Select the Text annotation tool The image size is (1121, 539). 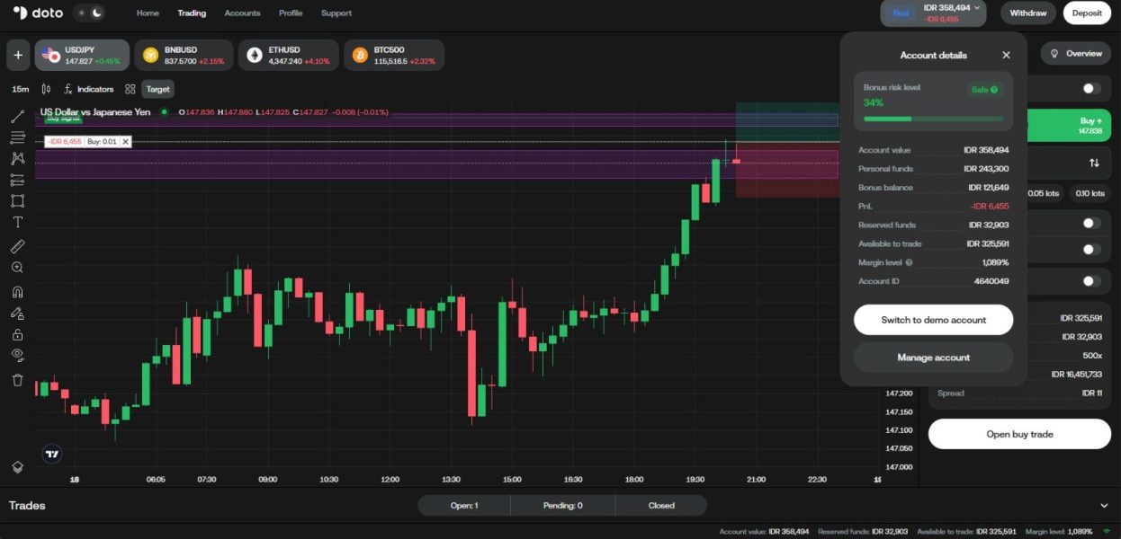coord(17,222)
